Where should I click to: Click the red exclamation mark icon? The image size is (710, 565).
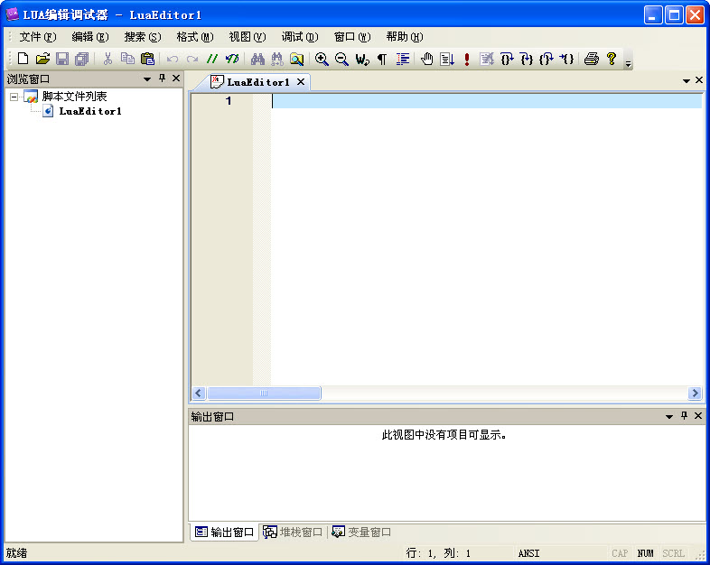(x=467, y=59)
